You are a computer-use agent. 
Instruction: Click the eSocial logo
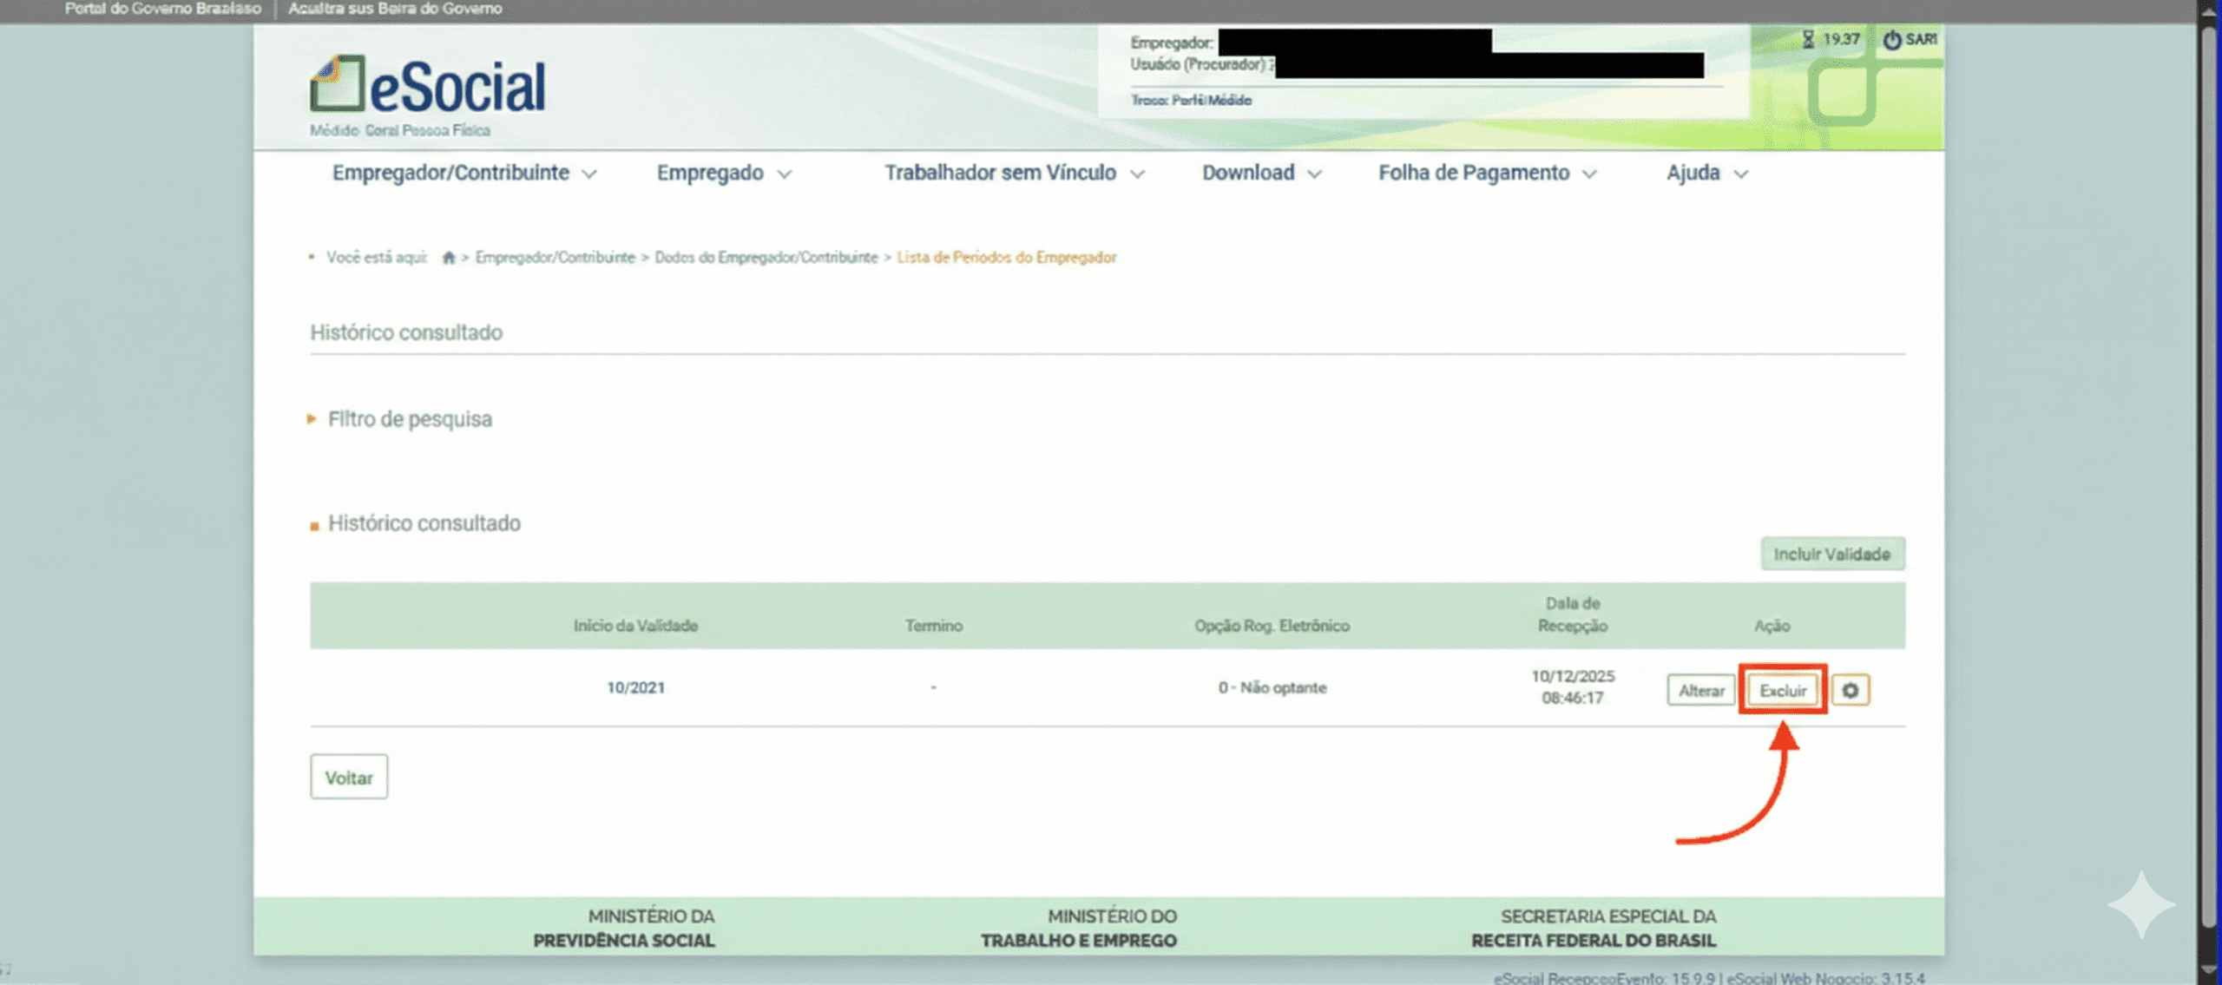427,87
